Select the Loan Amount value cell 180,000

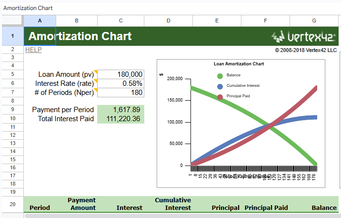click(x=120, y=74)
